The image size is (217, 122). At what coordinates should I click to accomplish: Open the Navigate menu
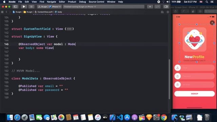coord(51,2)
